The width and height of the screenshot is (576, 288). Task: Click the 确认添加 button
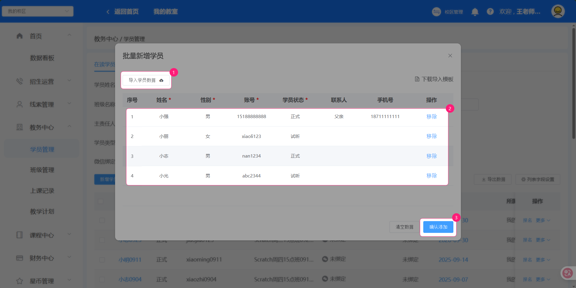[x=438, y=227]
